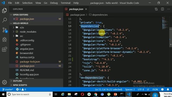Change end of line sequence LF
The image size is (172, 97).
click(148, 89)
